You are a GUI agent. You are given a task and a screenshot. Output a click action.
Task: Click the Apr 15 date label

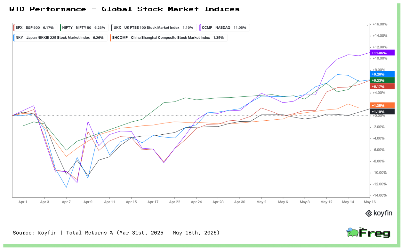pyautogui.click(x=131, y=202)
